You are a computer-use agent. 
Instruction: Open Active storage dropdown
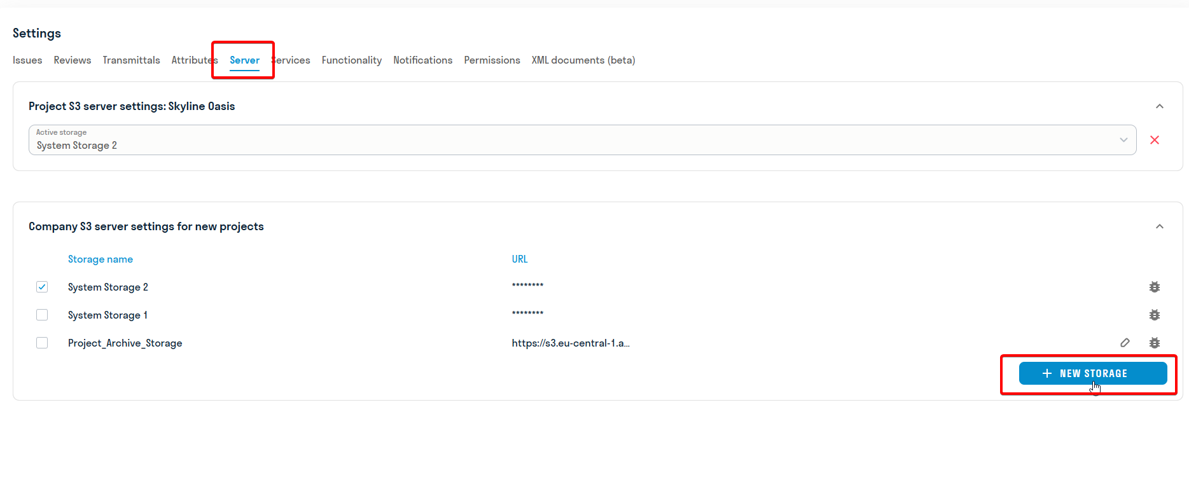[582, 140]
